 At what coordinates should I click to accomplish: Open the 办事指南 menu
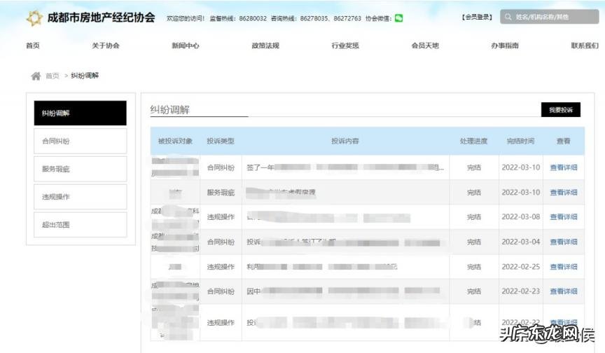click(505, 46)
